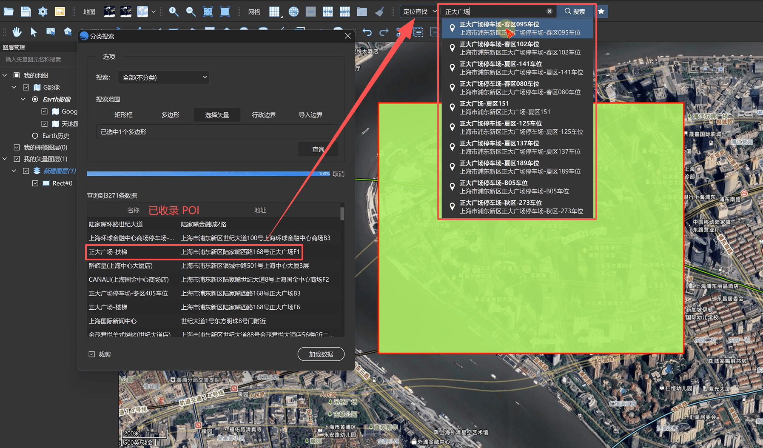This screenshot has width=763, height=448.
Task: Open the map source dropdown arrow
Action: 154,11
